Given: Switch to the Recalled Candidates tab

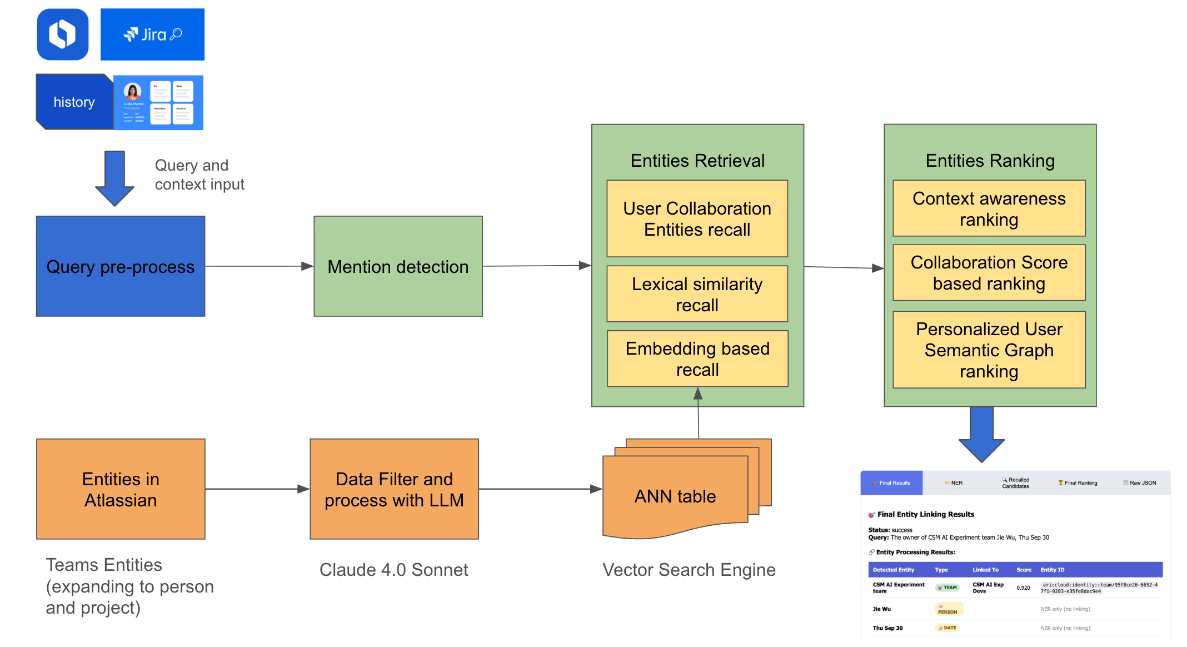Looking at the screenshot, I should tap(1015, 483).
